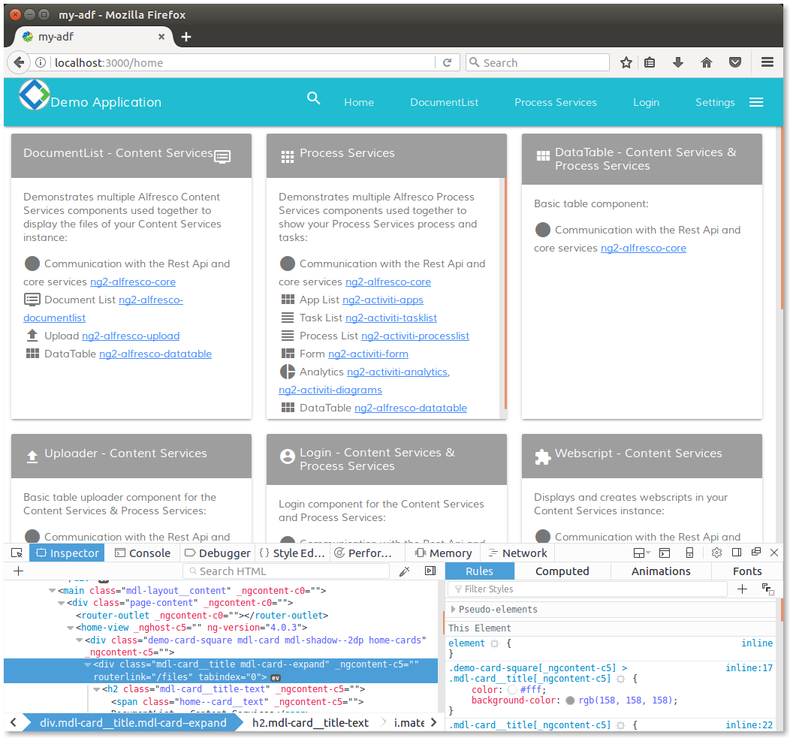Viewport: 790px width, 738px height.
Task: Open the iframe selector dropdown in DevTools
Action: coord(641,553)
